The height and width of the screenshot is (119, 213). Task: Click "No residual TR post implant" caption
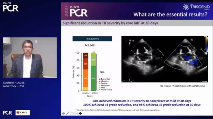pos(183,86)
